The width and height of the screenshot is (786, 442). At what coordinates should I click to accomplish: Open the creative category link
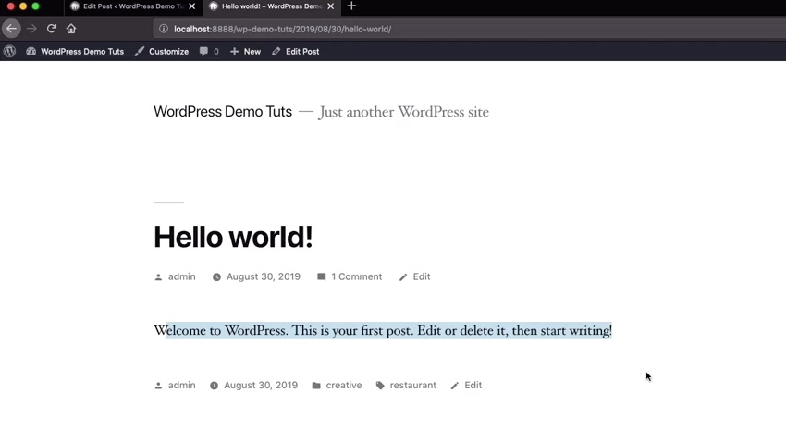344,385
